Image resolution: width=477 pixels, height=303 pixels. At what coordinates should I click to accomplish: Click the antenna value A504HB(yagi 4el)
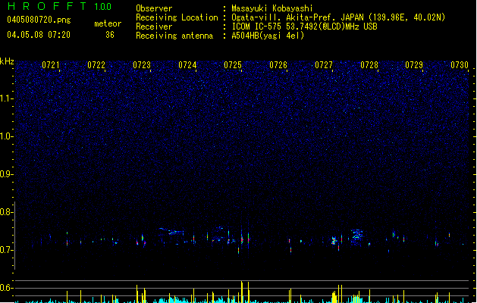point(268,36)
